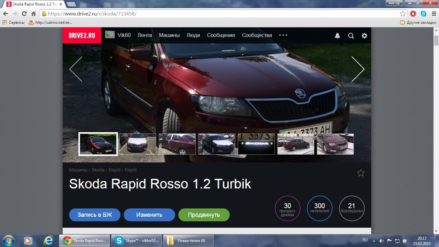Open the DRIVE2 settings gear icon
The width and height of the screenshot is (439, 247).
coord(364,36)
